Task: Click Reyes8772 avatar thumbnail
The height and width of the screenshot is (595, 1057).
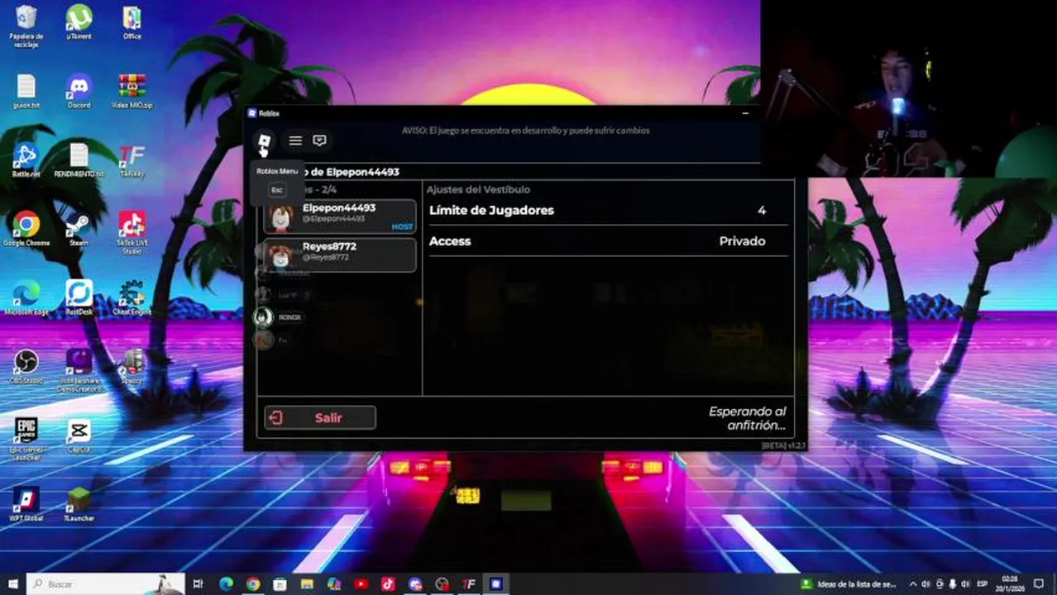Action: [282, 255]
